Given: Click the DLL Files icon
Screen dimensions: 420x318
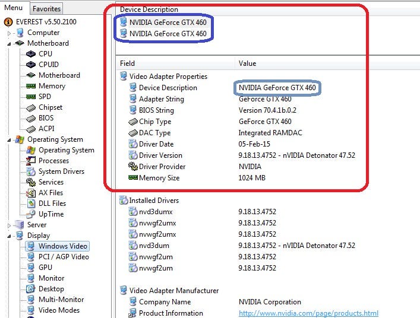Looking at the screenshot, I should 31,203.
